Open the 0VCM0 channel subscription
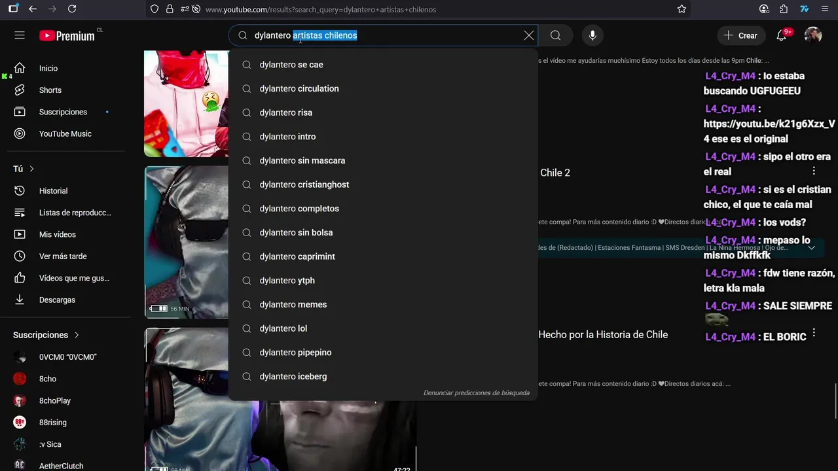The height and width of the screenshot is (471, 838). pos(65,357)
